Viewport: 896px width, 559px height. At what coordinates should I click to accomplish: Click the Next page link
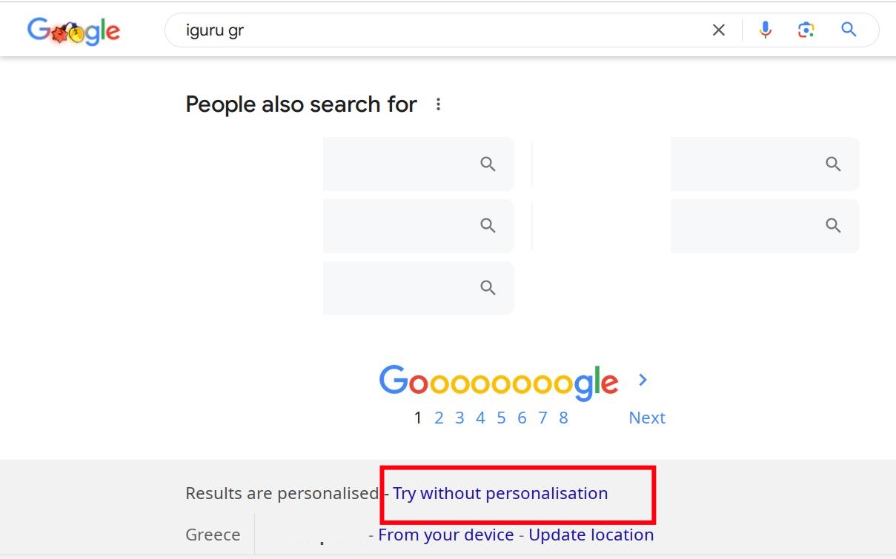pos(647,418)
